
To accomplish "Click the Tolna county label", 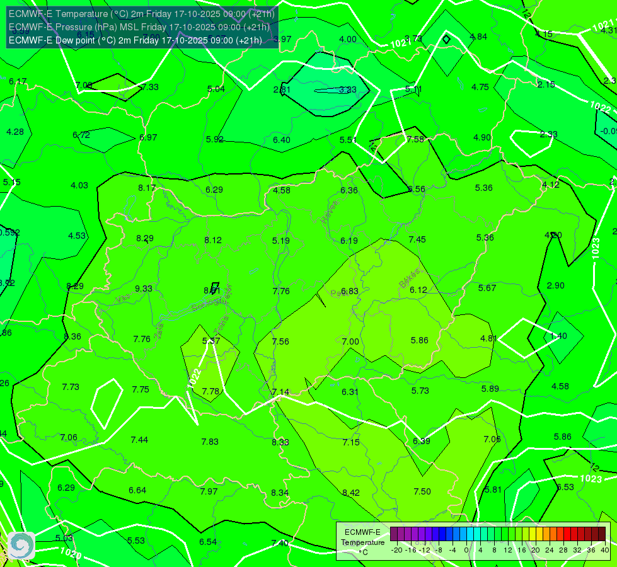I will (x=221, y=324).
